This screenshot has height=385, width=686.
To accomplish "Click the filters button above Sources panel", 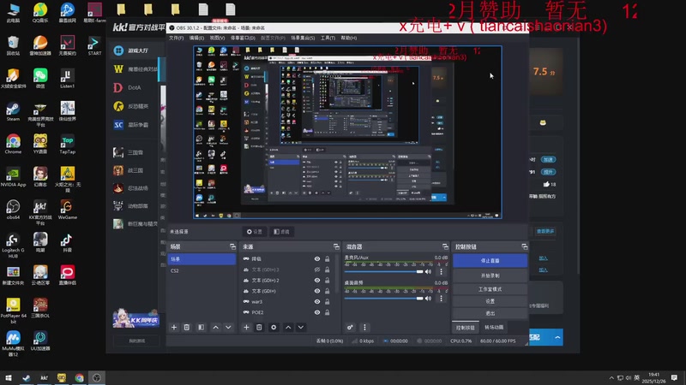I will click(282, 232).
